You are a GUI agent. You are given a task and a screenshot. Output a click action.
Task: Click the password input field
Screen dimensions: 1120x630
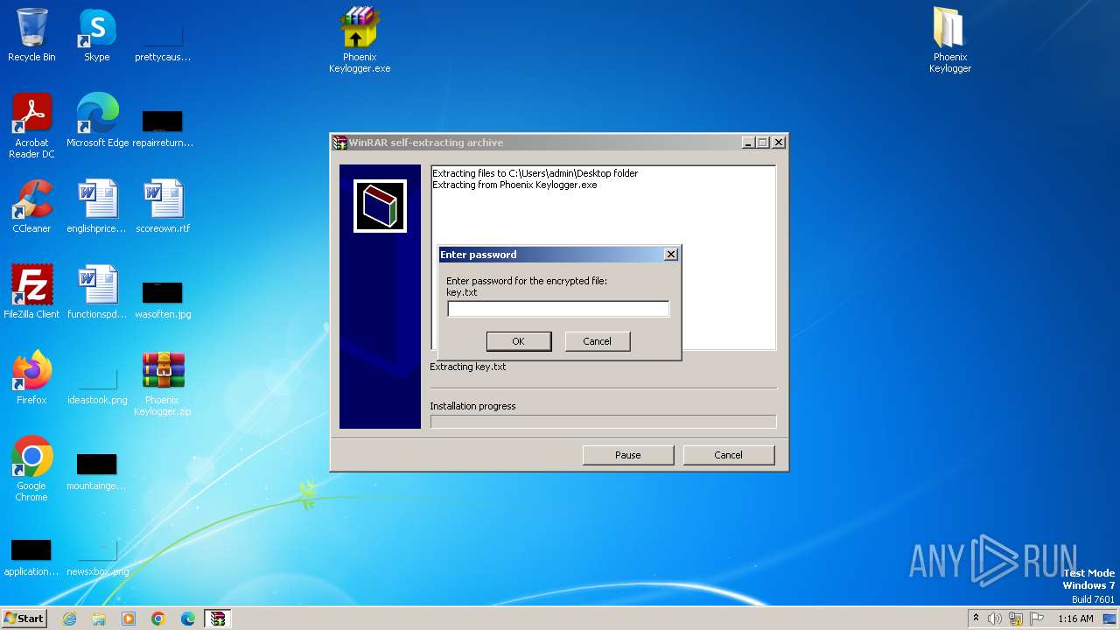tap(558, 309)
